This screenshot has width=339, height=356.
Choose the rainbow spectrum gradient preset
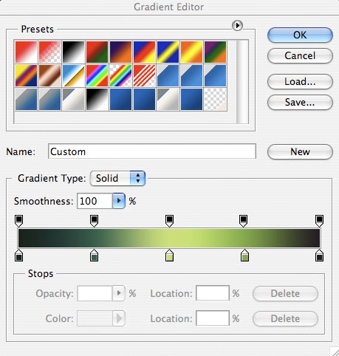pos(97,75)
